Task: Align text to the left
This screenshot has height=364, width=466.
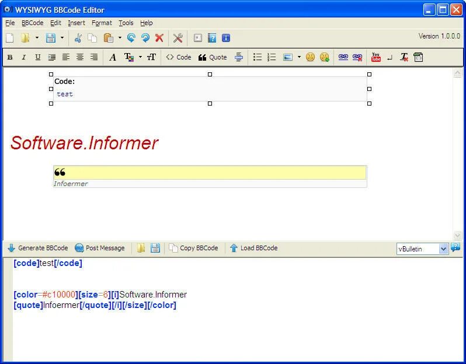Action: click(x=65, y=57)
